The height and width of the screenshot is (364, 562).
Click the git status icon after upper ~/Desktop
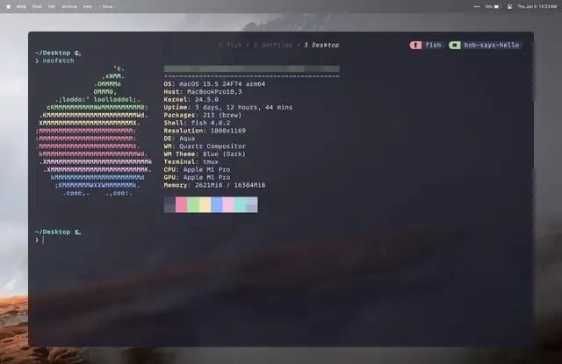[77, 53]
